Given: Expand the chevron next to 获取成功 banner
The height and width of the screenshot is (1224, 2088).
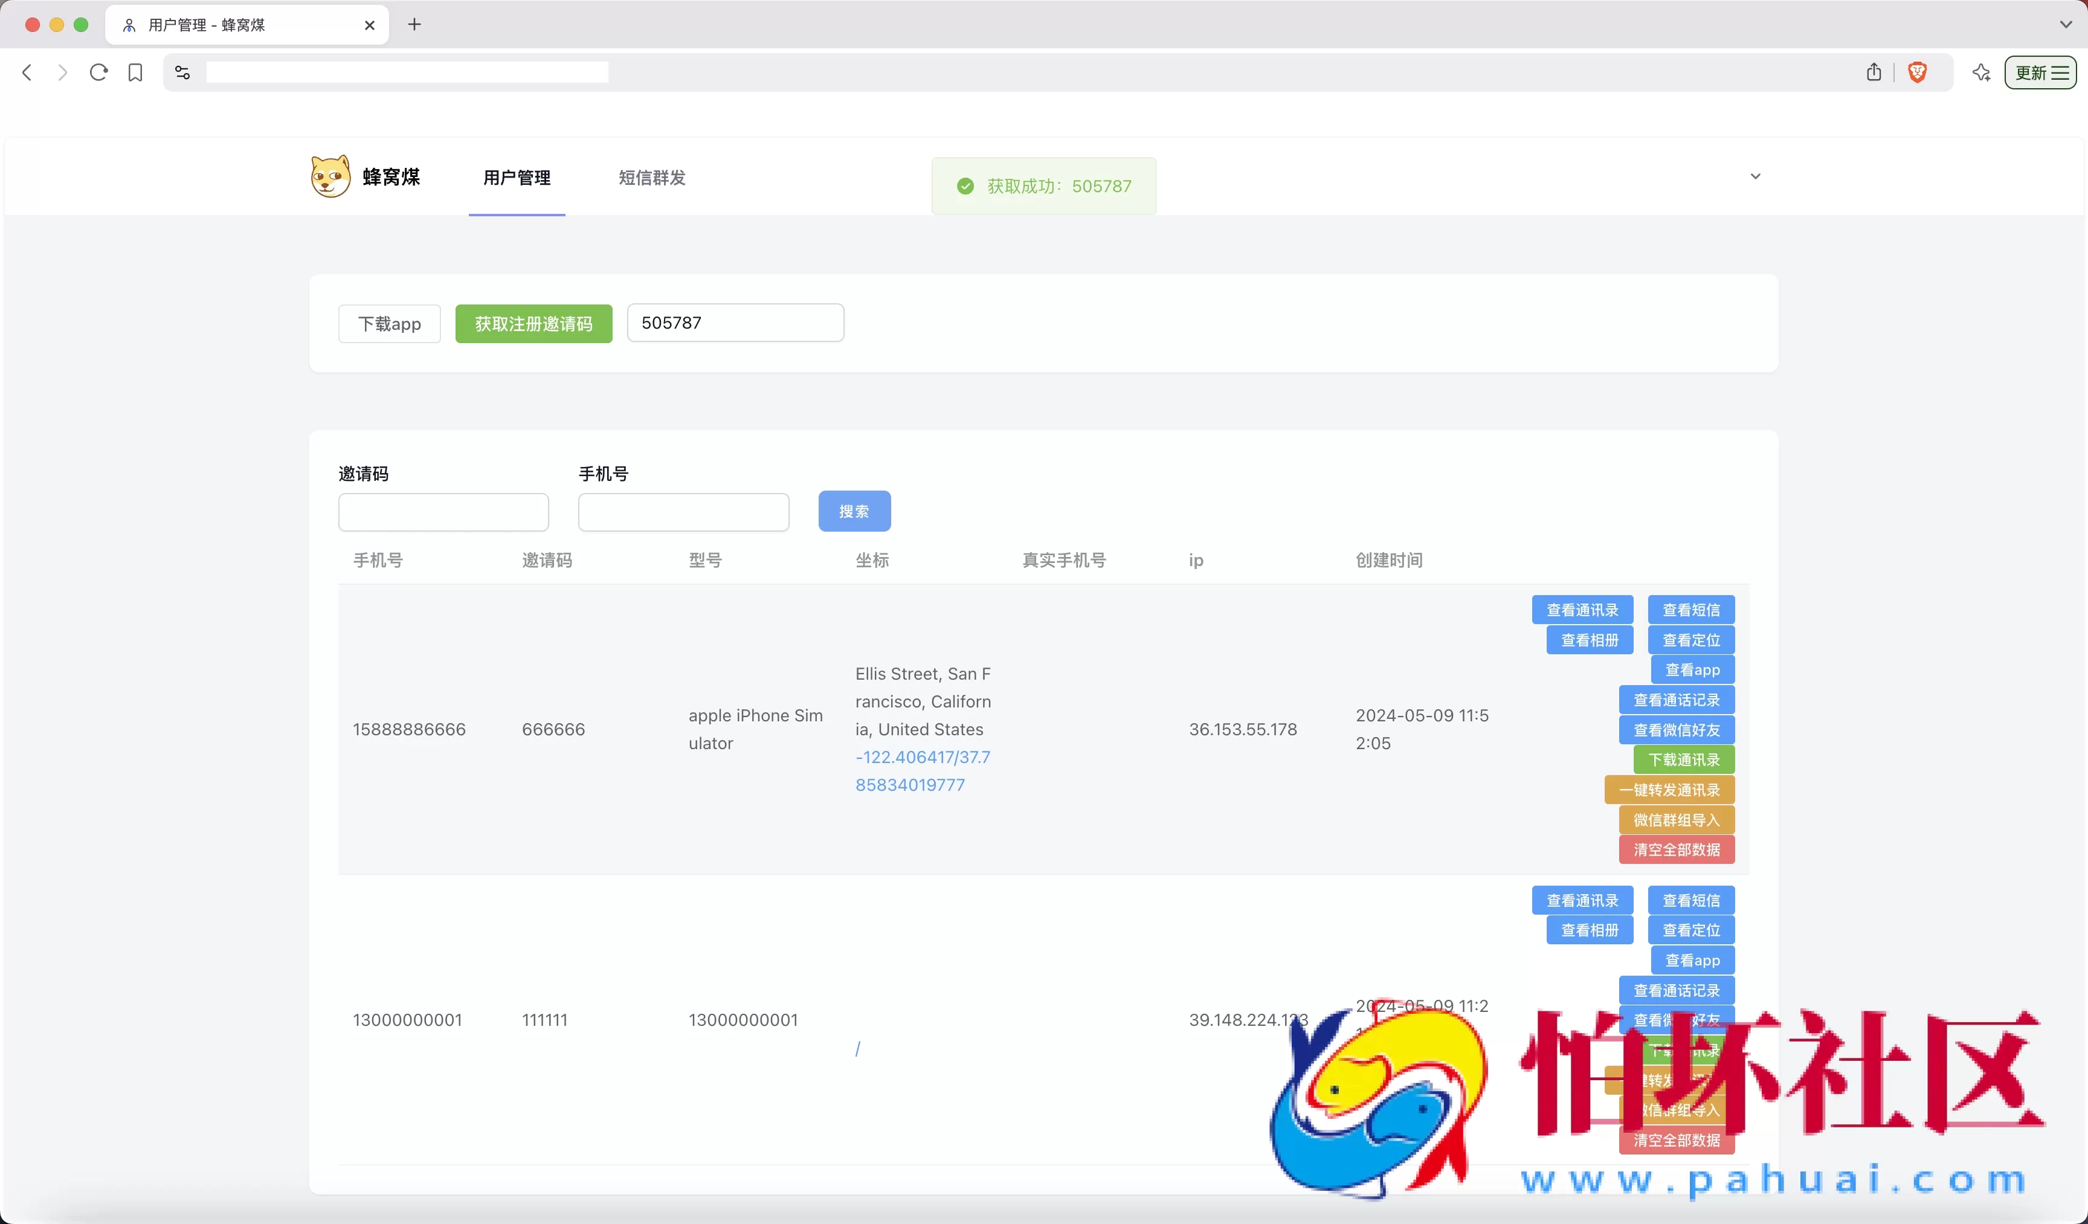Looking at the screenshot, I should [x=1755, y=176].
